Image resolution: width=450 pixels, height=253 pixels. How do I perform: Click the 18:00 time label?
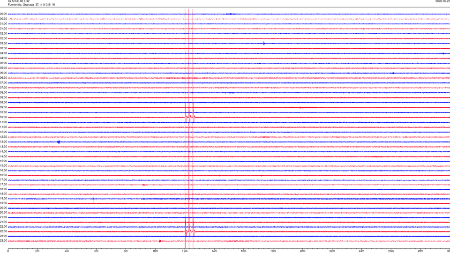(x=3, y=189)
